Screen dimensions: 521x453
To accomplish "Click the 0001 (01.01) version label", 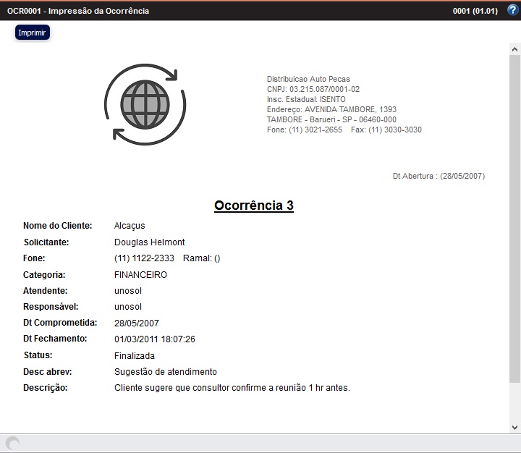I will click(475, 11).
